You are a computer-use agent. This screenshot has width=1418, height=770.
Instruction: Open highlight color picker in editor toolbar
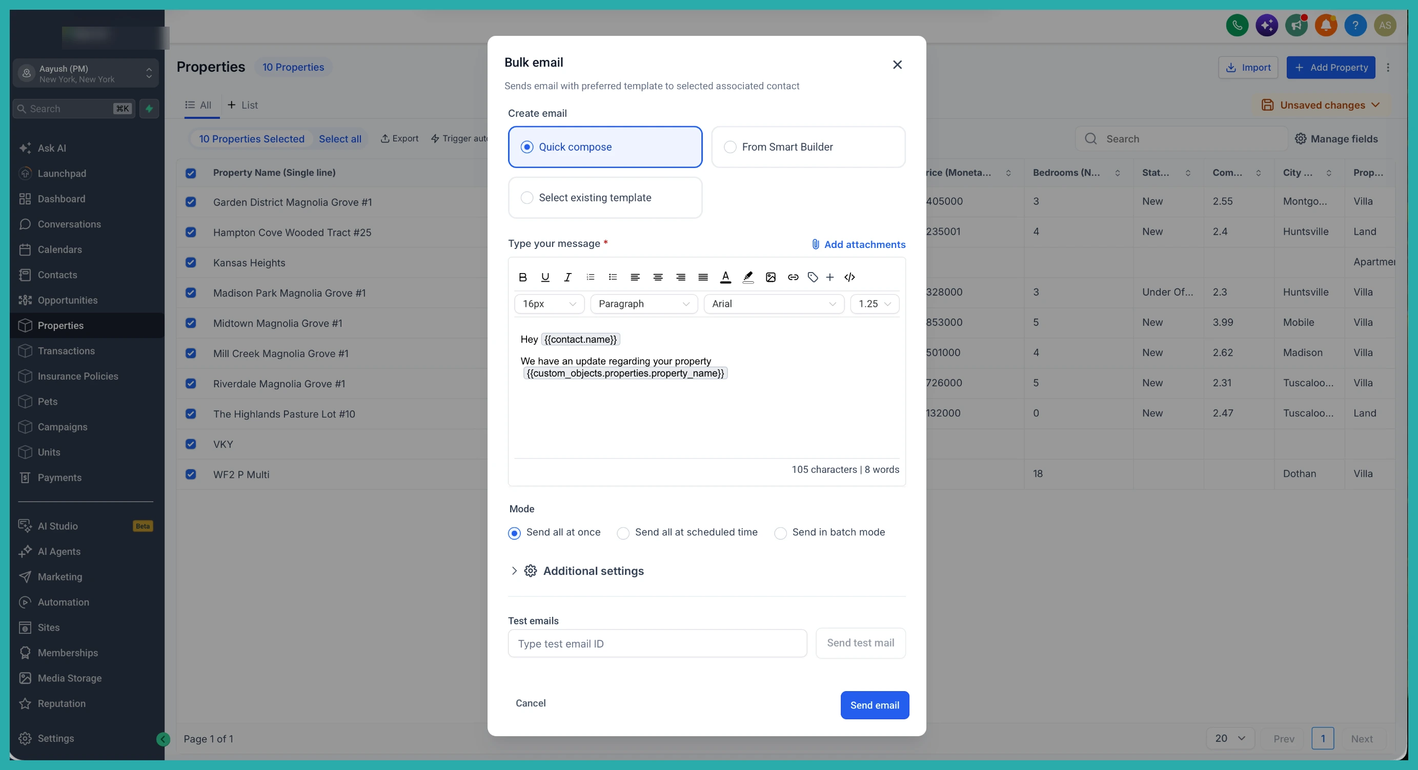pos(748,277)
